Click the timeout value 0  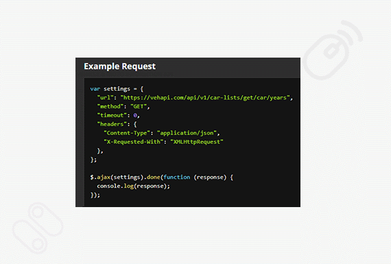pyautogui.click(x=135, y=115)
